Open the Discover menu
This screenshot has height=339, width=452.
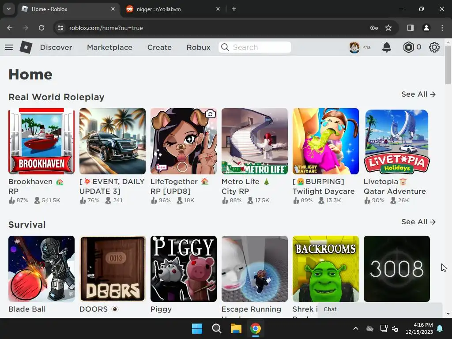pyautogui.click(x=56, y=47)
